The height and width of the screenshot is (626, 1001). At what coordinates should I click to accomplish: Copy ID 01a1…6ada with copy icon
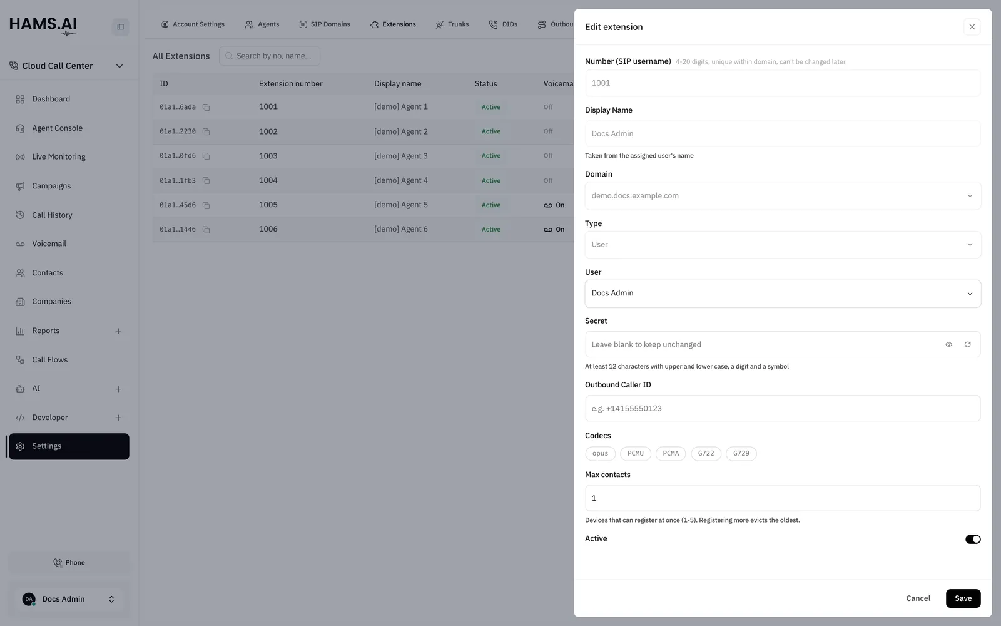point(206,108)
